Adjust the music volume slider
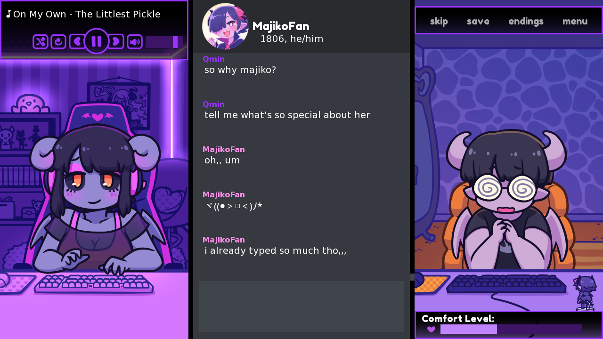603x339 pixels. pyautogui.click(x=164, y=42)
